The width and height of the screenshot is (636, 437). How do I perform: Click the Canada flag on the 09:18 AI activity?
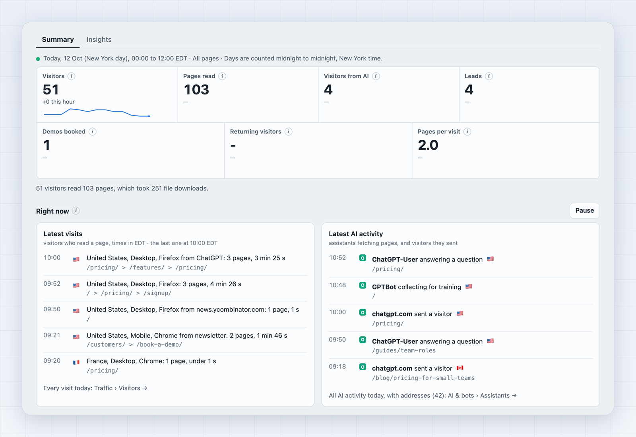point(460,368)
